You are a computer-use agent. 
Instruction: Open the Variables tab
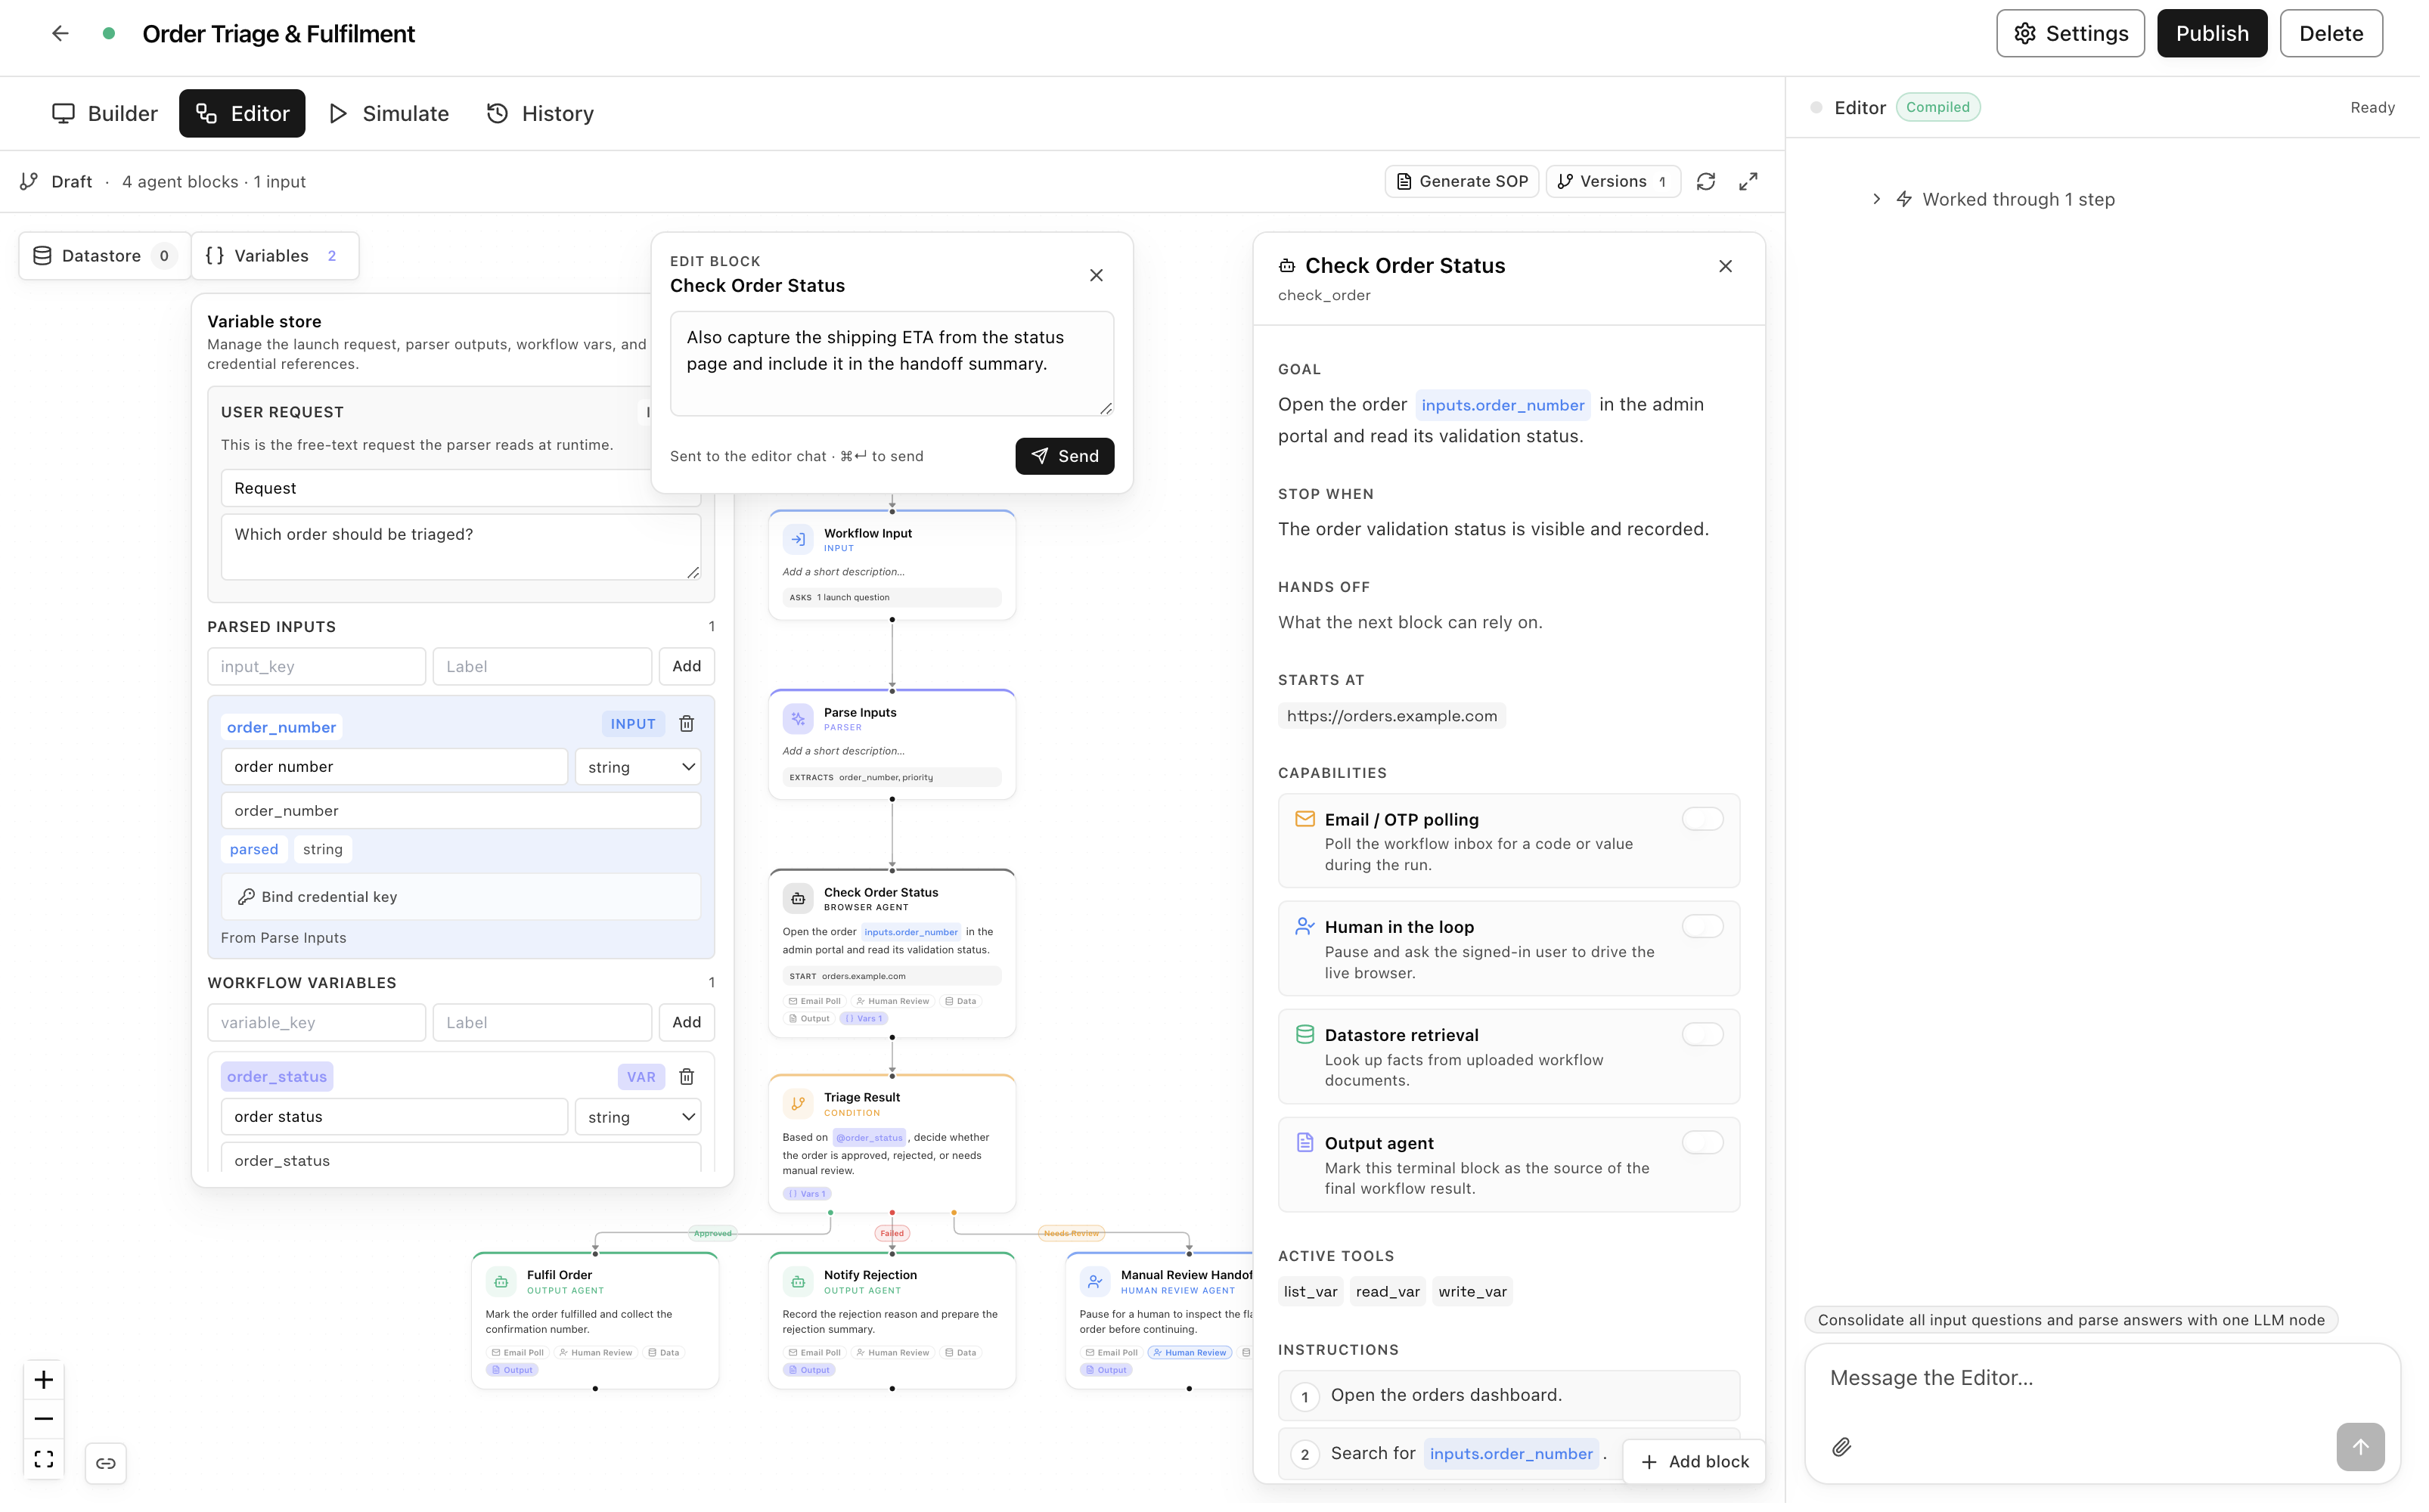click(x=275, y=257)
